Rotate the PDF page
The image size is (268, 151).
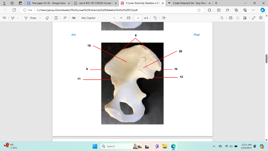tap(155, 18)
